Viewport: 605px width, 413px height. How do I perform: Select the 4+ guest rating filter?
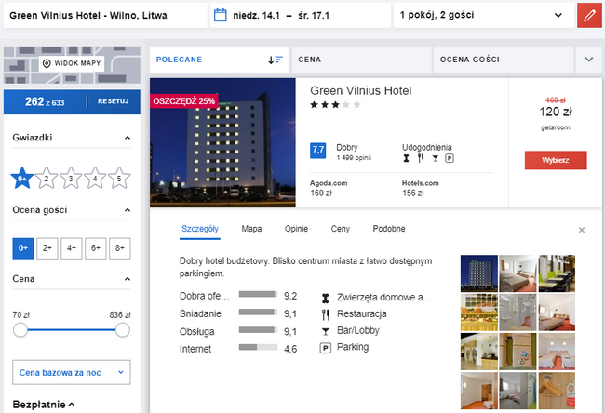[72, 248]
